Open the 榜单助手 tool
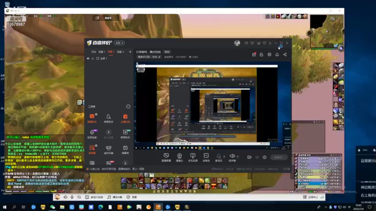 coord(125,134)
